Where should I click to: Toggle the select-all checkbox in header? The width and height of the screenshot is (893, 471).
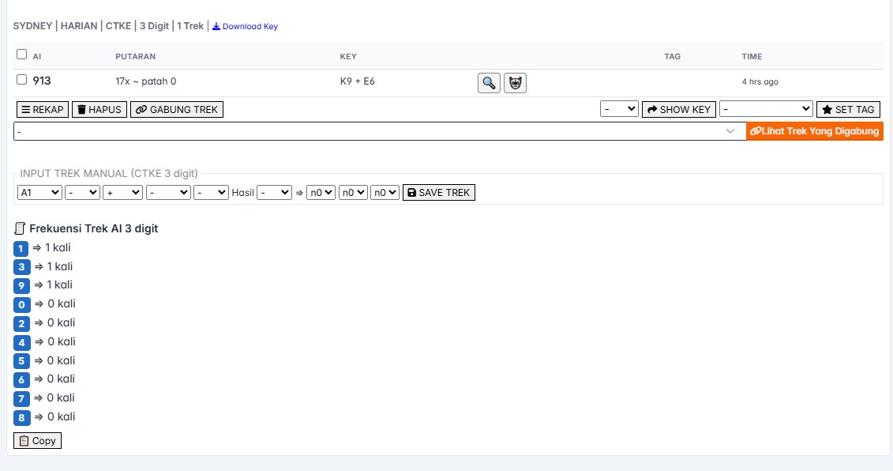(22, 55)
